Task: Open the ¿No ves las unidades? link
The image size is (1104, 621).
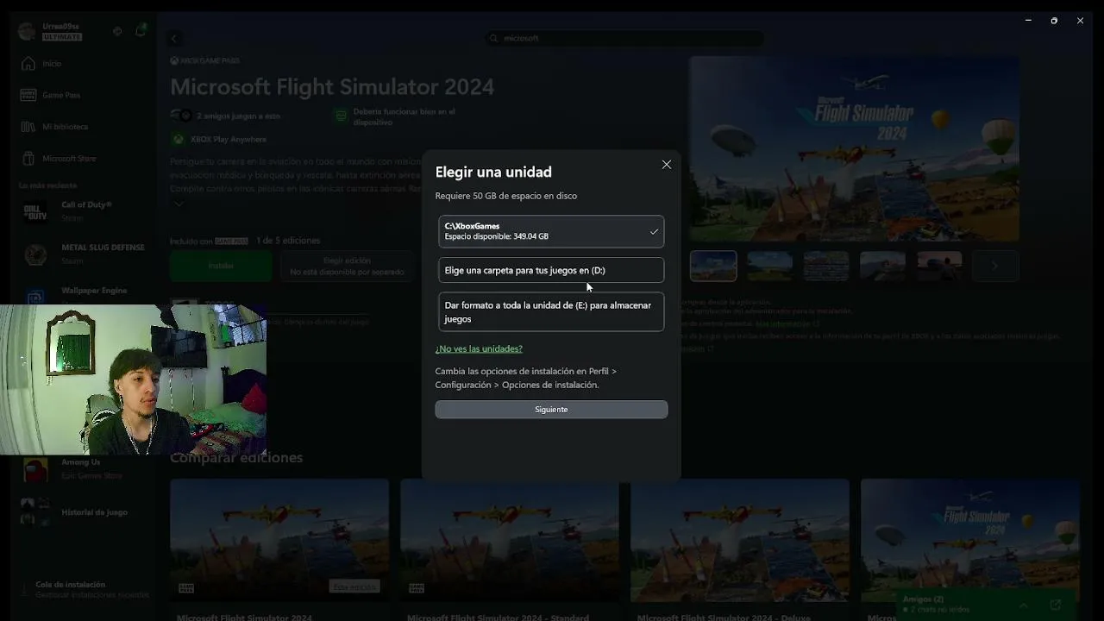Action: 479,348
